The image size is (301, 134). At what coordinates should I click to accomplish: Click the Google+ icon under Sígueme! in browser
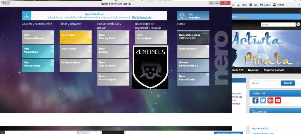coord(270,100)
